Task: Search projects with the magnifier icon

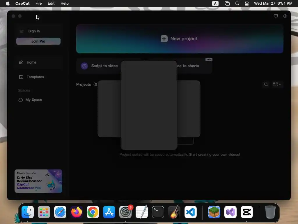Action: (x=266, y=84)
